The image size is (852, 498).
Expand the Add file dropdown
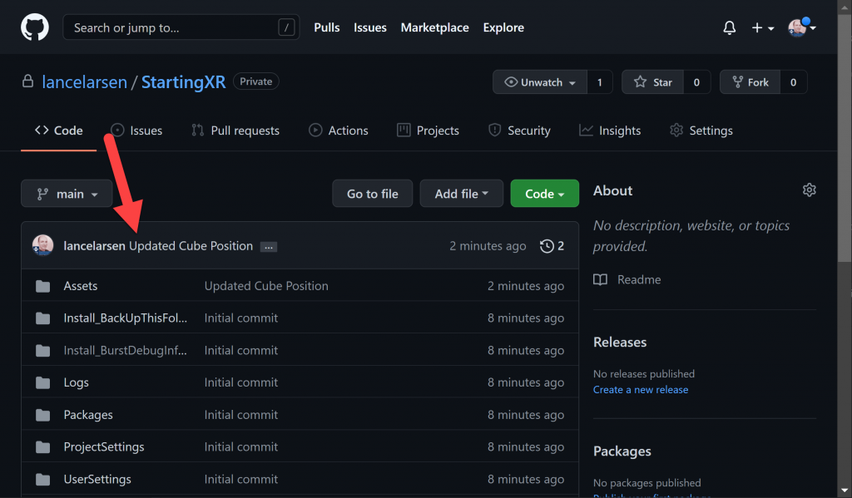click(461, 194)
